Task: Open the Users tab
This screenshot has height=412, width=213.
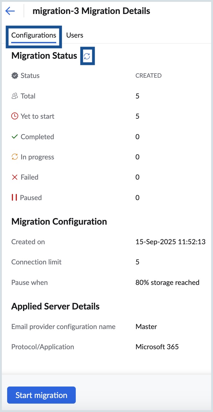Action: click(75, 35)
